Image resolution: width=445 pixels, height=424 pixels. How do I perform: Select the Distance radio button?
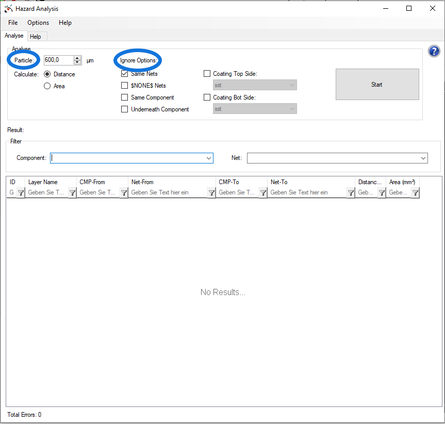[47, 74]
